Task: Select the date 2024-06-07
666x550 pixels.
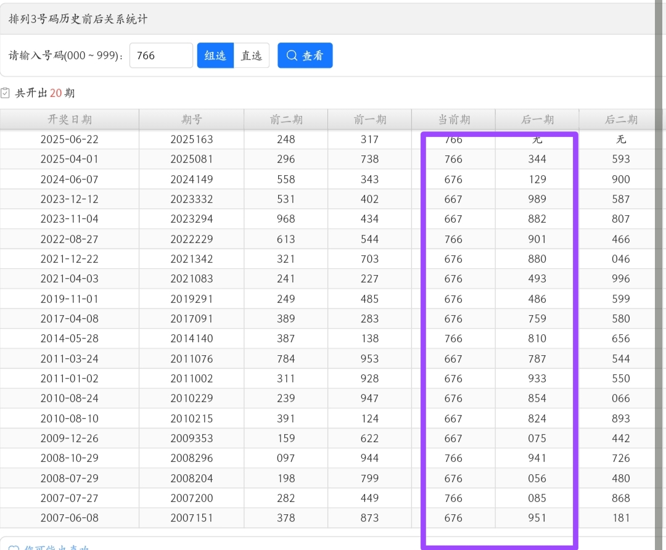Action: click(70, 179)
